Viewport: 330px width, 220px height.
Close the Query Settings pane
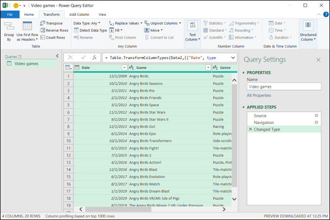(318, 60)
